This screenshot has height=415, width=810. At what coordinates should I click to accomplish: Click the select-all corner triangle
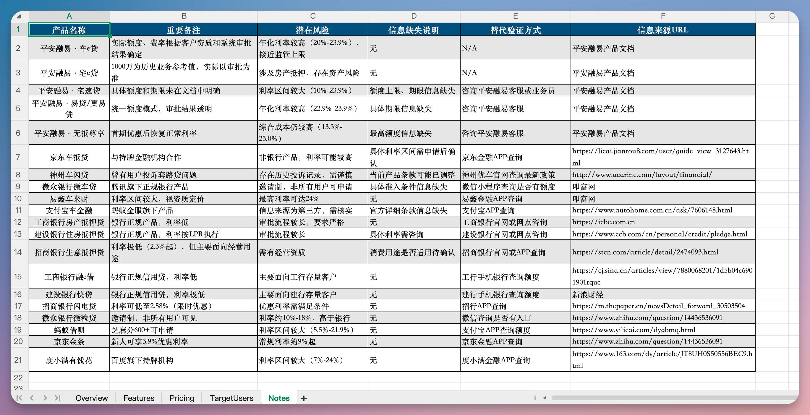pyautogui.click(x=19, y=16)
